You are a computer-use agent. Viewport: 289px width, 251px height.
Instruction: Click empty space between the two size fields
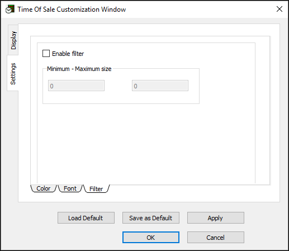pyautogui.click(x=118, y=86)
